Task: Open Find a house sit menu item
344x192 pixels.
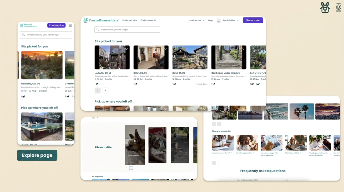Action: pyautogui.click(x=148, y=20)
